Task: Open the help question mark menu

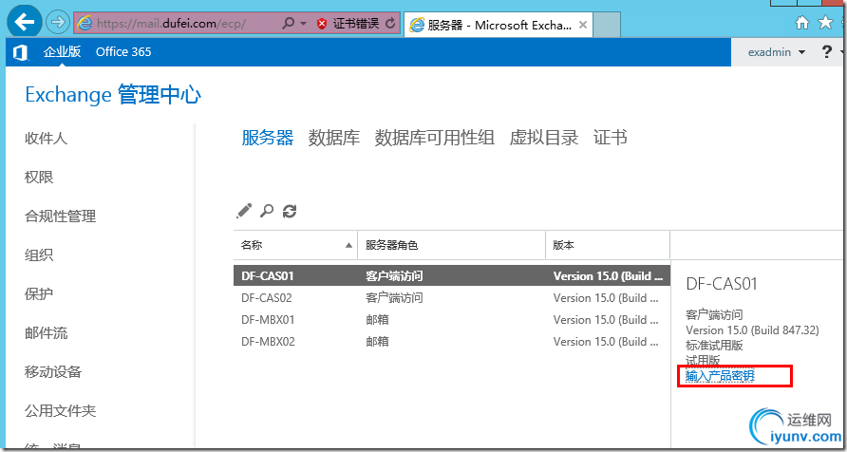Action: (826, 52)
